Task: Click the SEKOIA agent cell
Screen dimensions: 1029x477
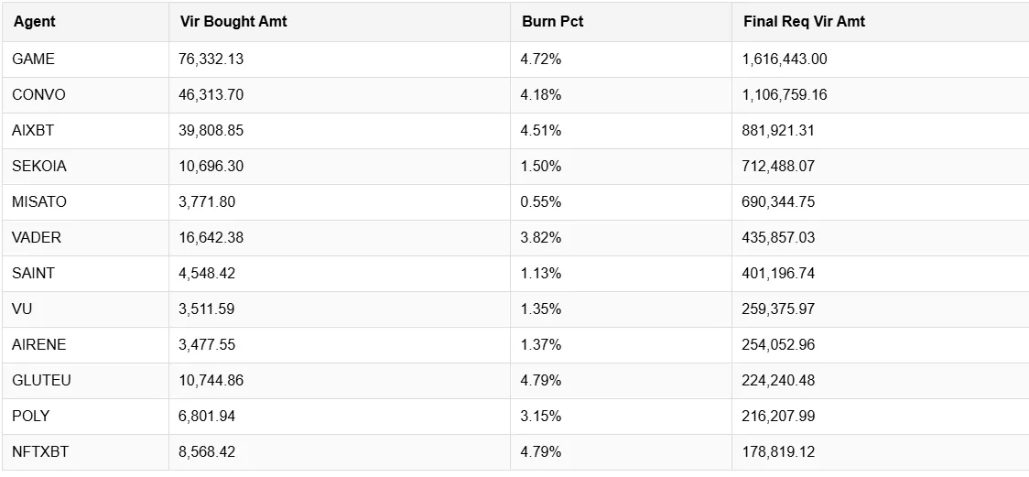Action: click(x=85, y=167)
